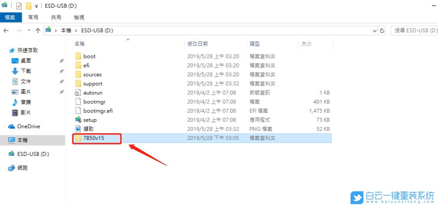The width and height of the screenshot is (438, 206).
Task: Click the Up one level arrow
Action: tap(38, 30)
